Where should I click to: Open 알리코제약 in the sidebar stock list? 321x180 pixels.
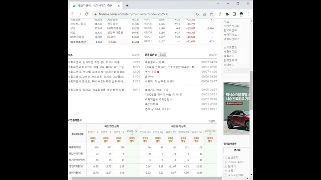point(230,60)
